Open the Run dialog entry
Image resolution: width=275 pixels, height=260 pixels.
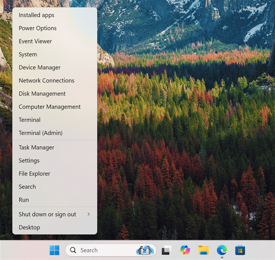[x=55, y=200]
